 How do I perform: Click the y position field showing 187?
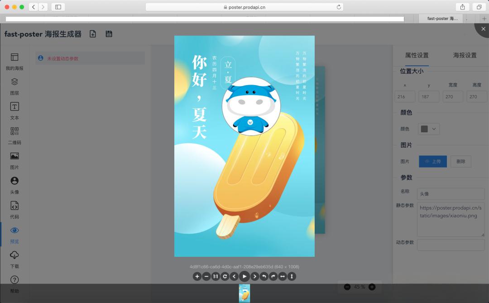pos(429,97)
